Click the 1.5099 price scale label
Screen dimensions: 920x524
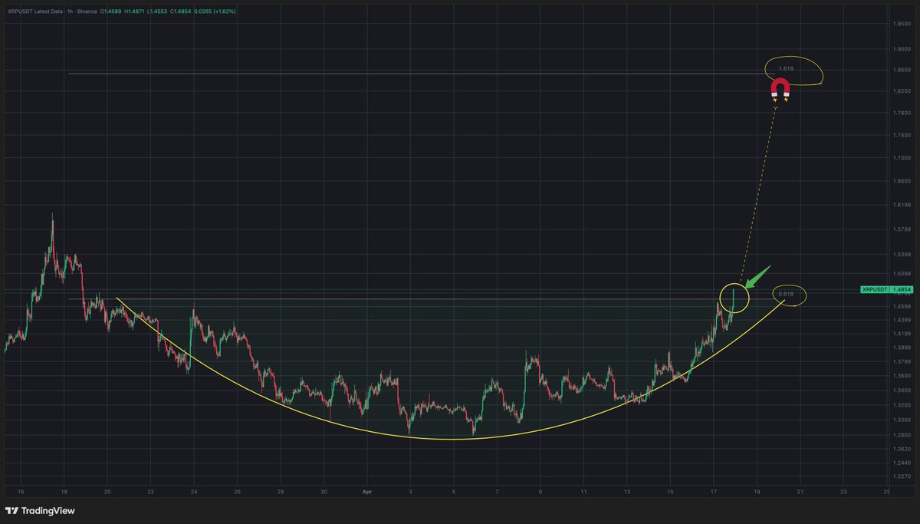901,273
